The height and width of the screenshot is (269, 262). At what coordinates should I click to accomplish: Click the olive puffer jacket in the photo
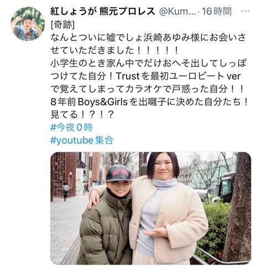(105, 228)
